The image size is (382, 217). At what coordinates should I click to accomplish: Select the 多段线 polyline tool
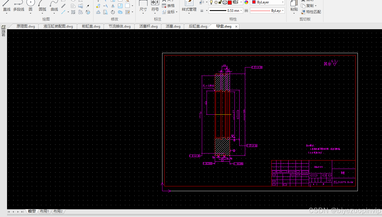[19, 6]
